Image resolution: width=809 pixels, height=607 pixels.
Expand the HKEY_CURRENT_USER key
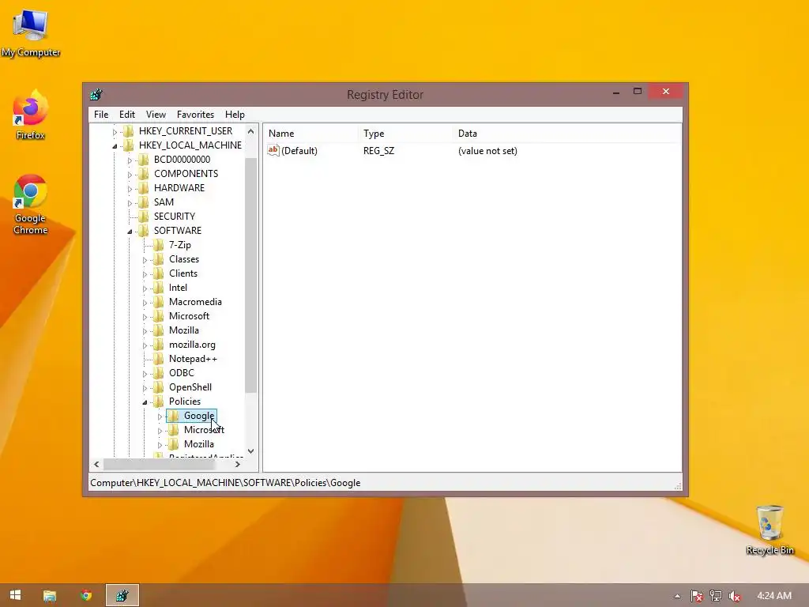point(115,132)
